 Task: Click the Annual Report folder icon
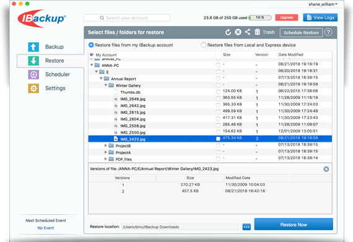[107, 79]
